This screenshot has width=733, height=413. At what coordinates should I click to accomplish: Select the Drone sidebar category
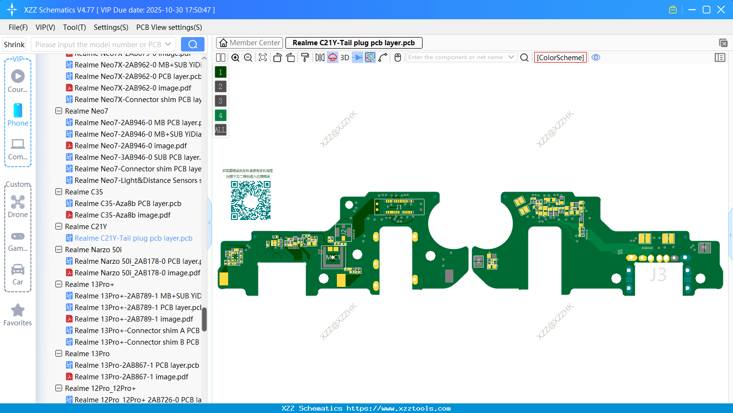click(x=18, y=206)
